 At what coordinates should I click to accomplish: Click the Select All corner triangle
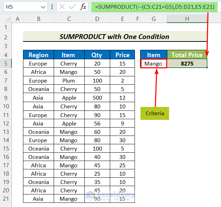(x=8, y=19)
